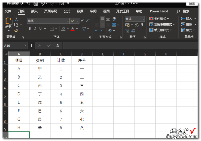
Task: Select the Format Painter brush
Action: coord(16,30)
